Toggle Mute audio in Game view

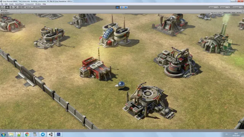227,13
